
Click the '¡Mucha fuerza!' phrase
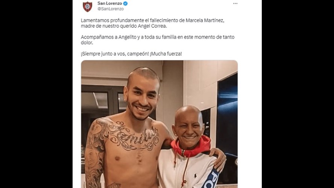(166, 54)
